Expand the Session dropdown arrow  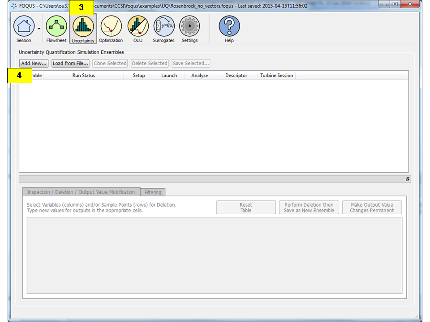(x=39, y=28)
